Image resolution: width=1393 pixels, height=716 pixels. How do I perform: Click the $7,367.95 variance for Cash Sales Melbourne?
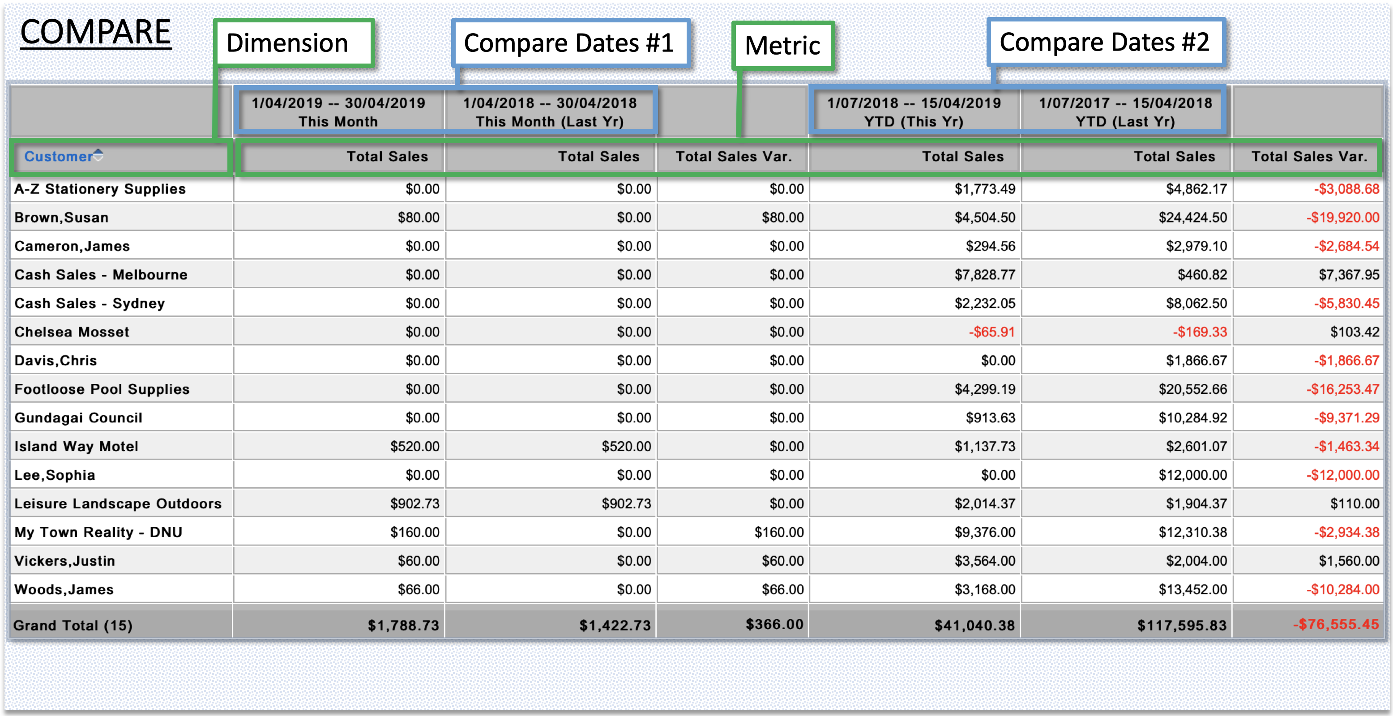(x=1349, y=275)
